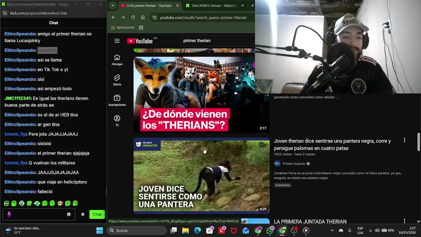Open the LA PRIMERA JUNTADA THERIAN video title
The image size is (421, 237).
coord(310,222)
